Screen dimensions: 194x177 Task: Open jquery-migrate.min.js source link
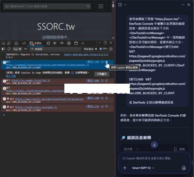pos(86,55)
